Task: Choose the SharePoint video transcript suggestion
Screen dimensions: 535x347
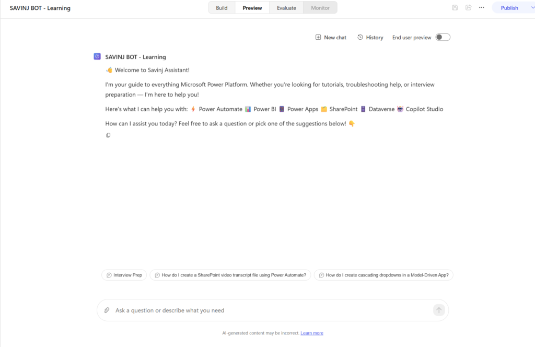Action: [230, 275]
